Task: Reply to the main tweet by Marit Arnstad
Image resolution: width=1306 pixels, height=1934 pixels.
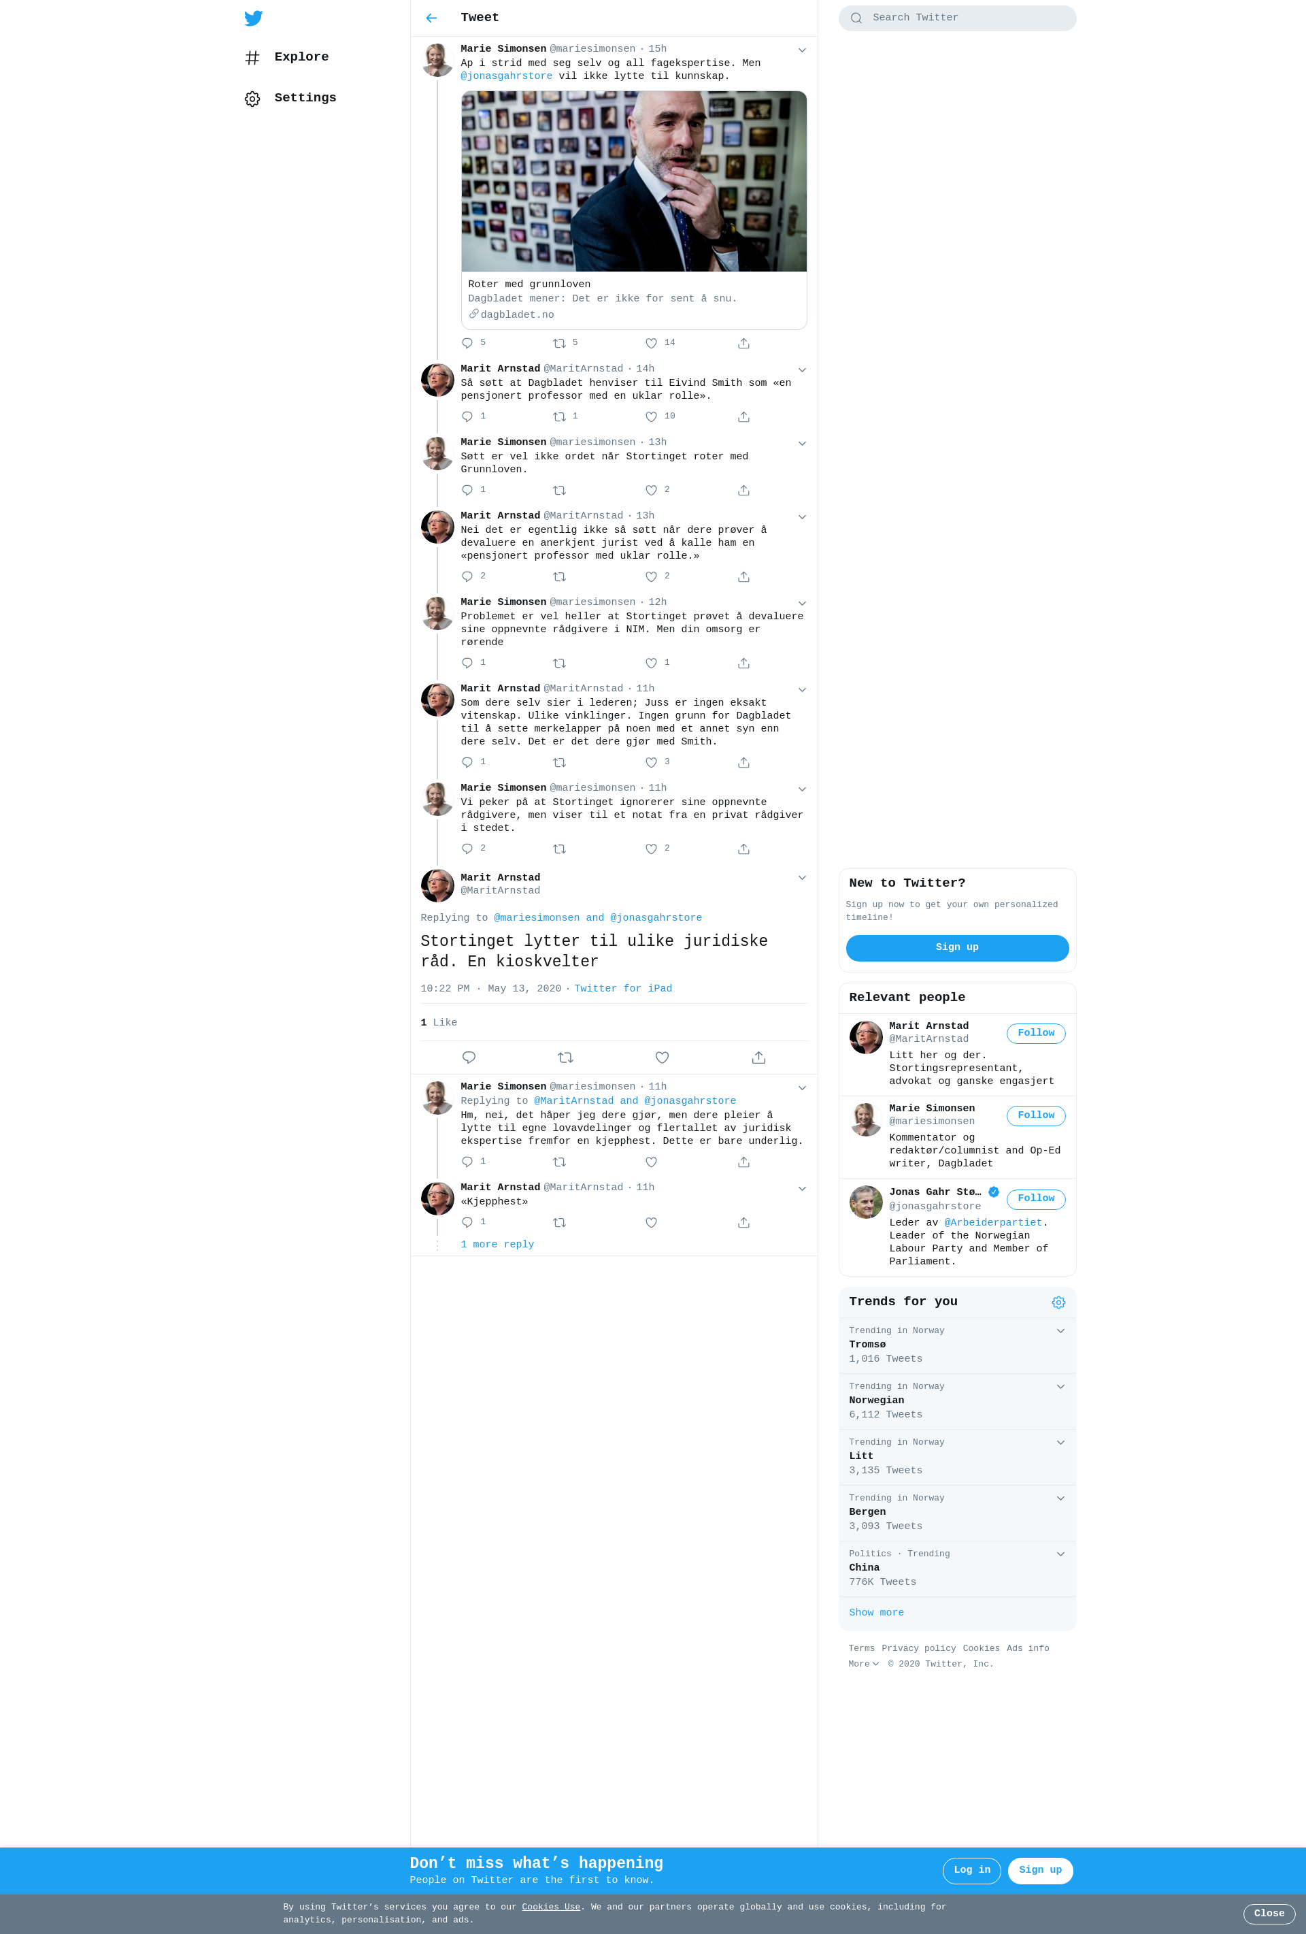Action: [469, 1058]
